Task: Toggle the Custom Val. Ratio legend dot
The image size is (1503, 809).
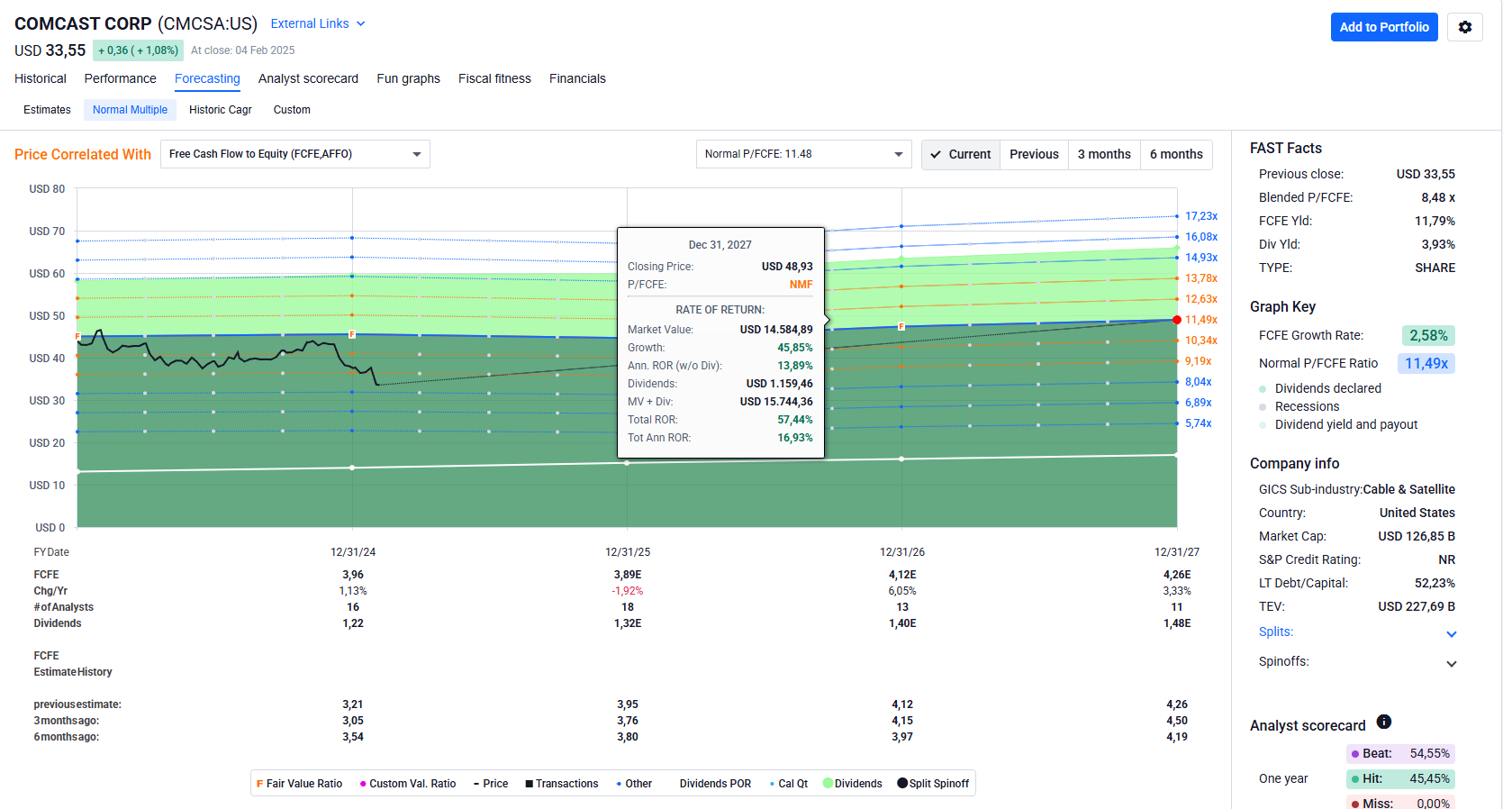Action: (x=363, y=784)
